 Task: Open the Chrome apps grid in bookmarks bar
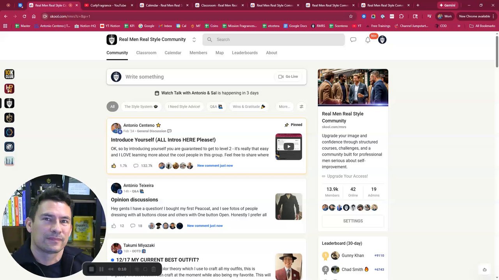coord(5,26)
